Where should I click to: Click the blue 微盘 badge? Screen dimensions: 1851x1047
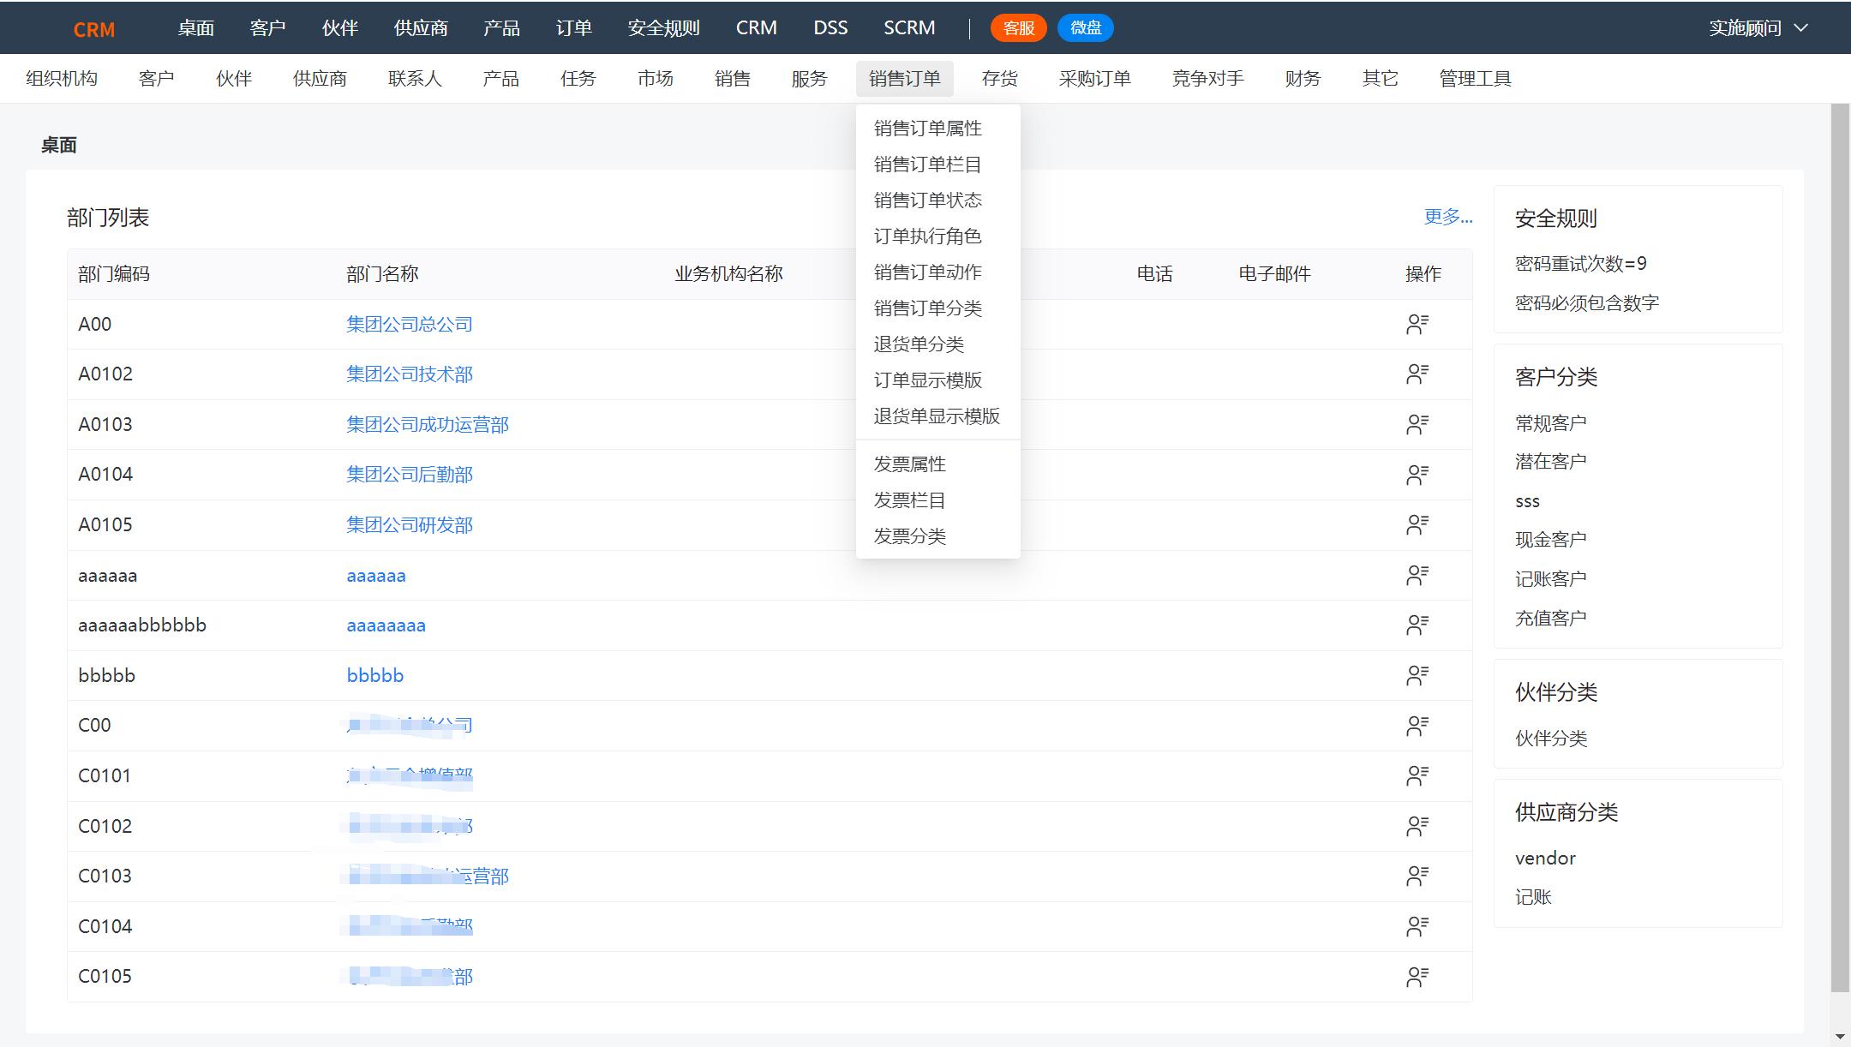point(1085,28)
